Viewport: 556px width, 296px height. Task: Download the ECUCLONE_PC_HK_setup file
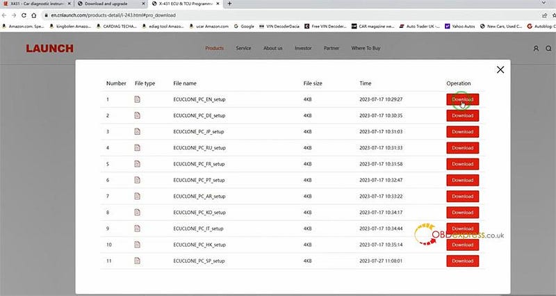click(x=462, y=245)
